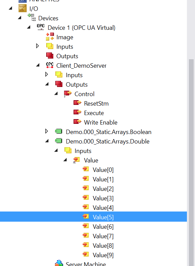The width and height of the screenshot is (195, 266).
Task: Click the vertical scrollbar thumb
Action: click(x=191, y=162)
